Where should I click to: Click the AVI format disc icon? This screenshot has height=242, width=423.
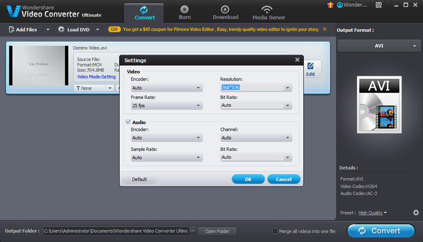[x=379, y=105]
